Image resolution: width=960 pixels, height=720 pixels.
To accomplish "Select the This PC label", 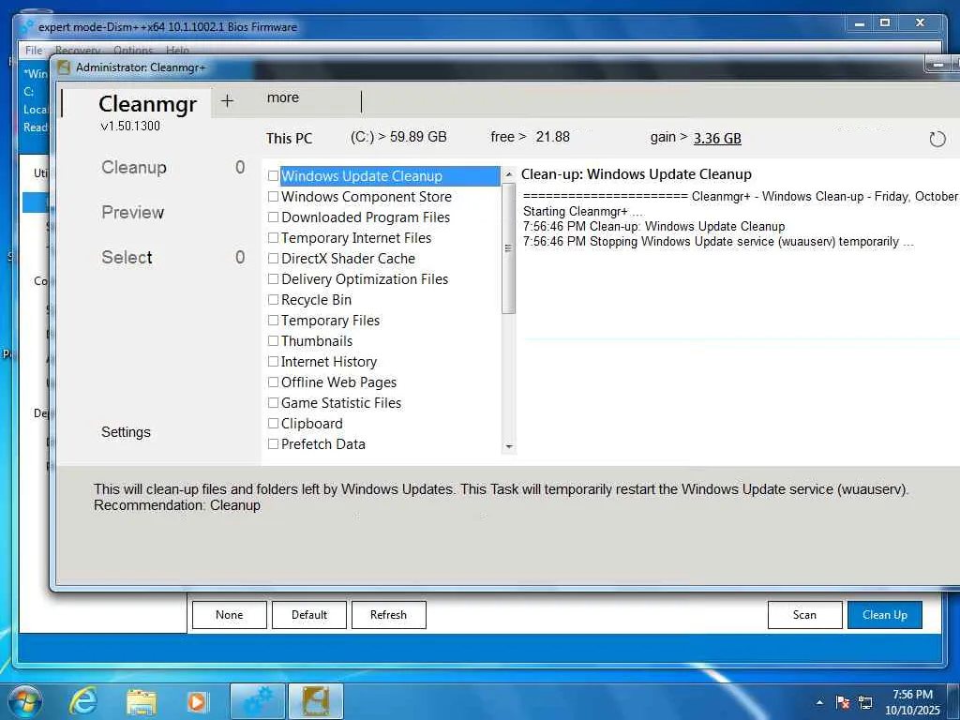I will tap(289, 139).
